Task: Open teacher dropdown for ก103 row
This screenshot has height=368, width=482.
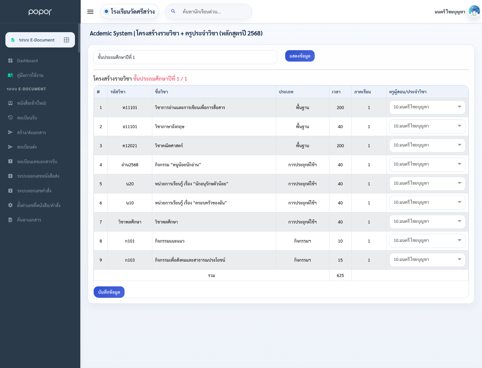Action: click(427, 260)
